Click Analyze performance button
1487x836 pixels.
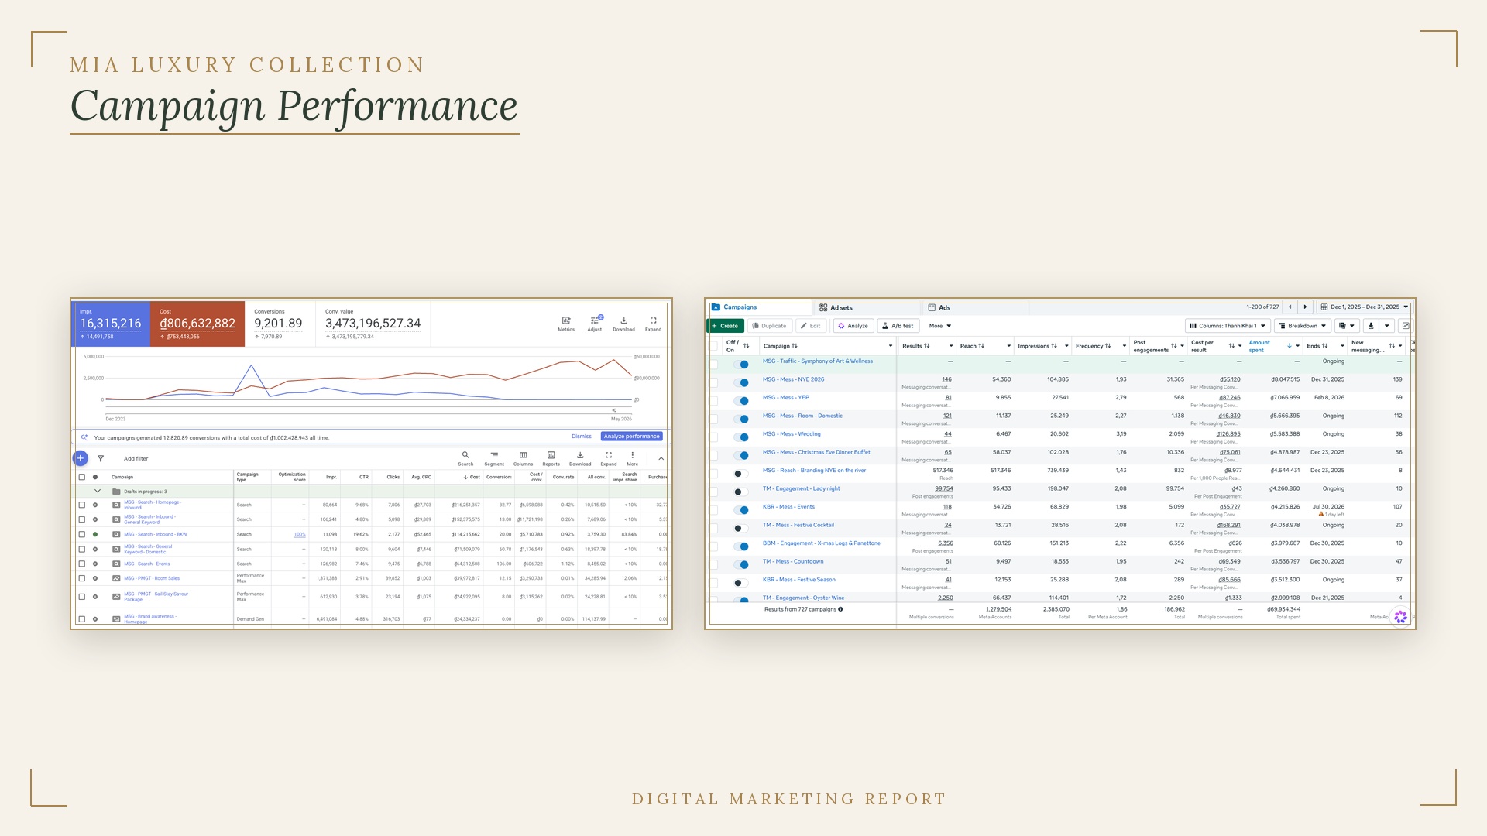pyautogui.click(x=632, y=437)
